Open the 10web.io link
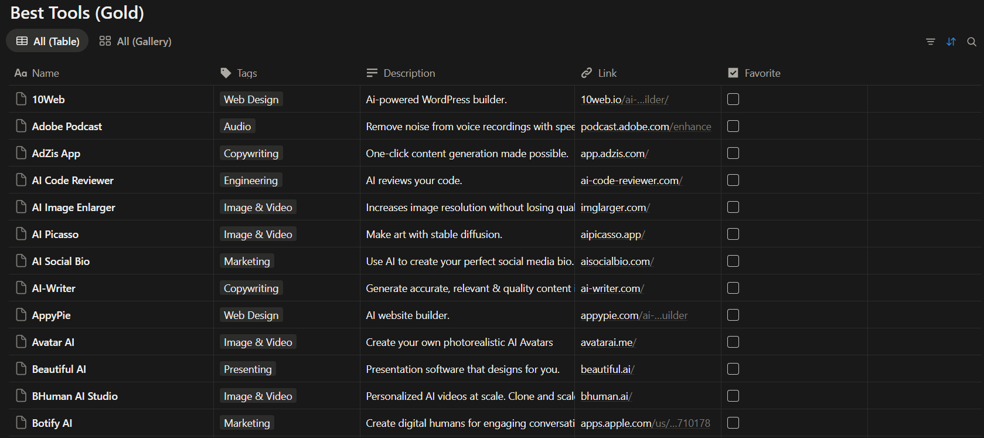Viewport: 984px width, 438px height. 625,100
